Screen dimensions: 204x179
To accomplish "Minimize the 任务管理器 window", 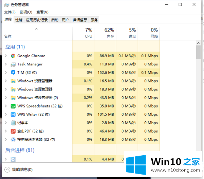I will (167, 5).
